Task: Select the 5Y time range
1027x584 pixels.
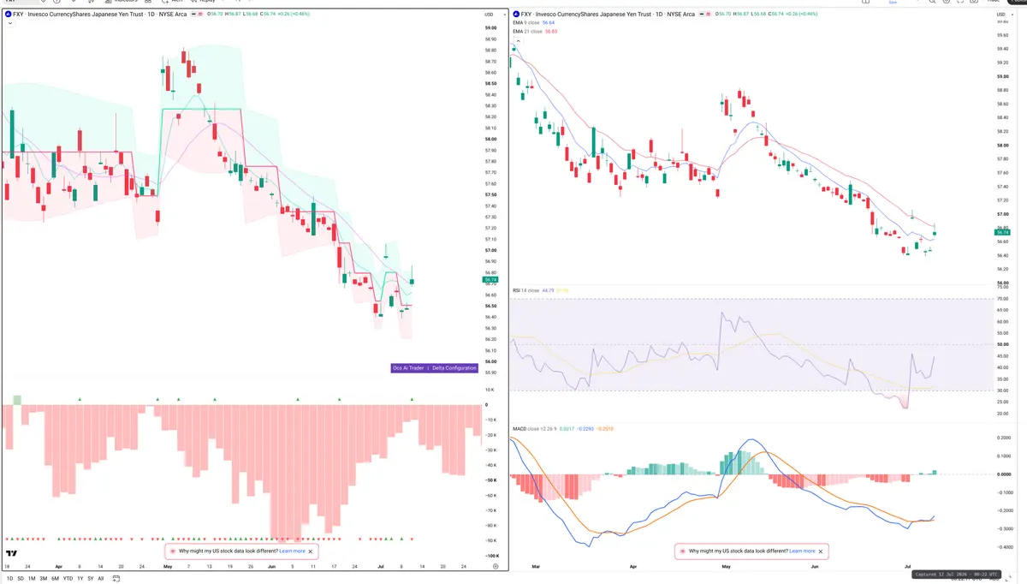Action: click(90, 579)
